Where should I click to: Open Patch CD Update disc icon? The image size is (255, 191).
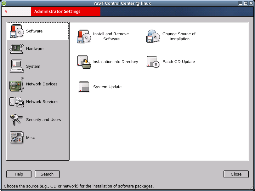[153, 62]
